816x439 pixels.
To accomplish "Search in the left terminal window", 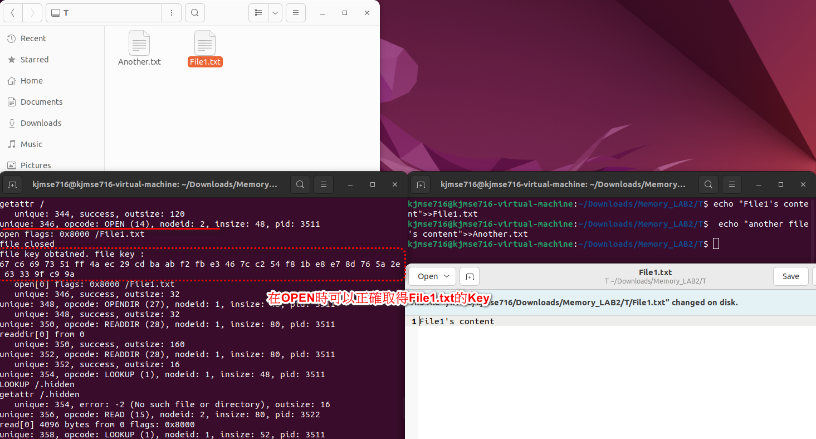I will pos(300,184).
